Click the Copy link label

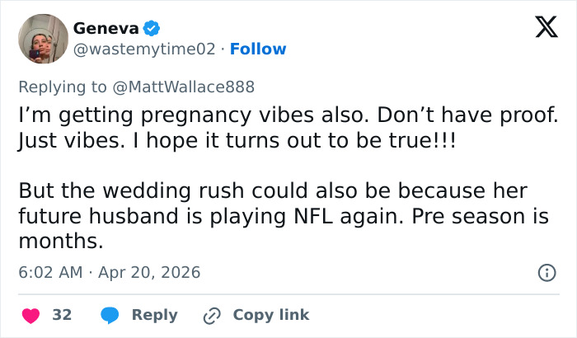pyautogui.click(x=271, y=315)
